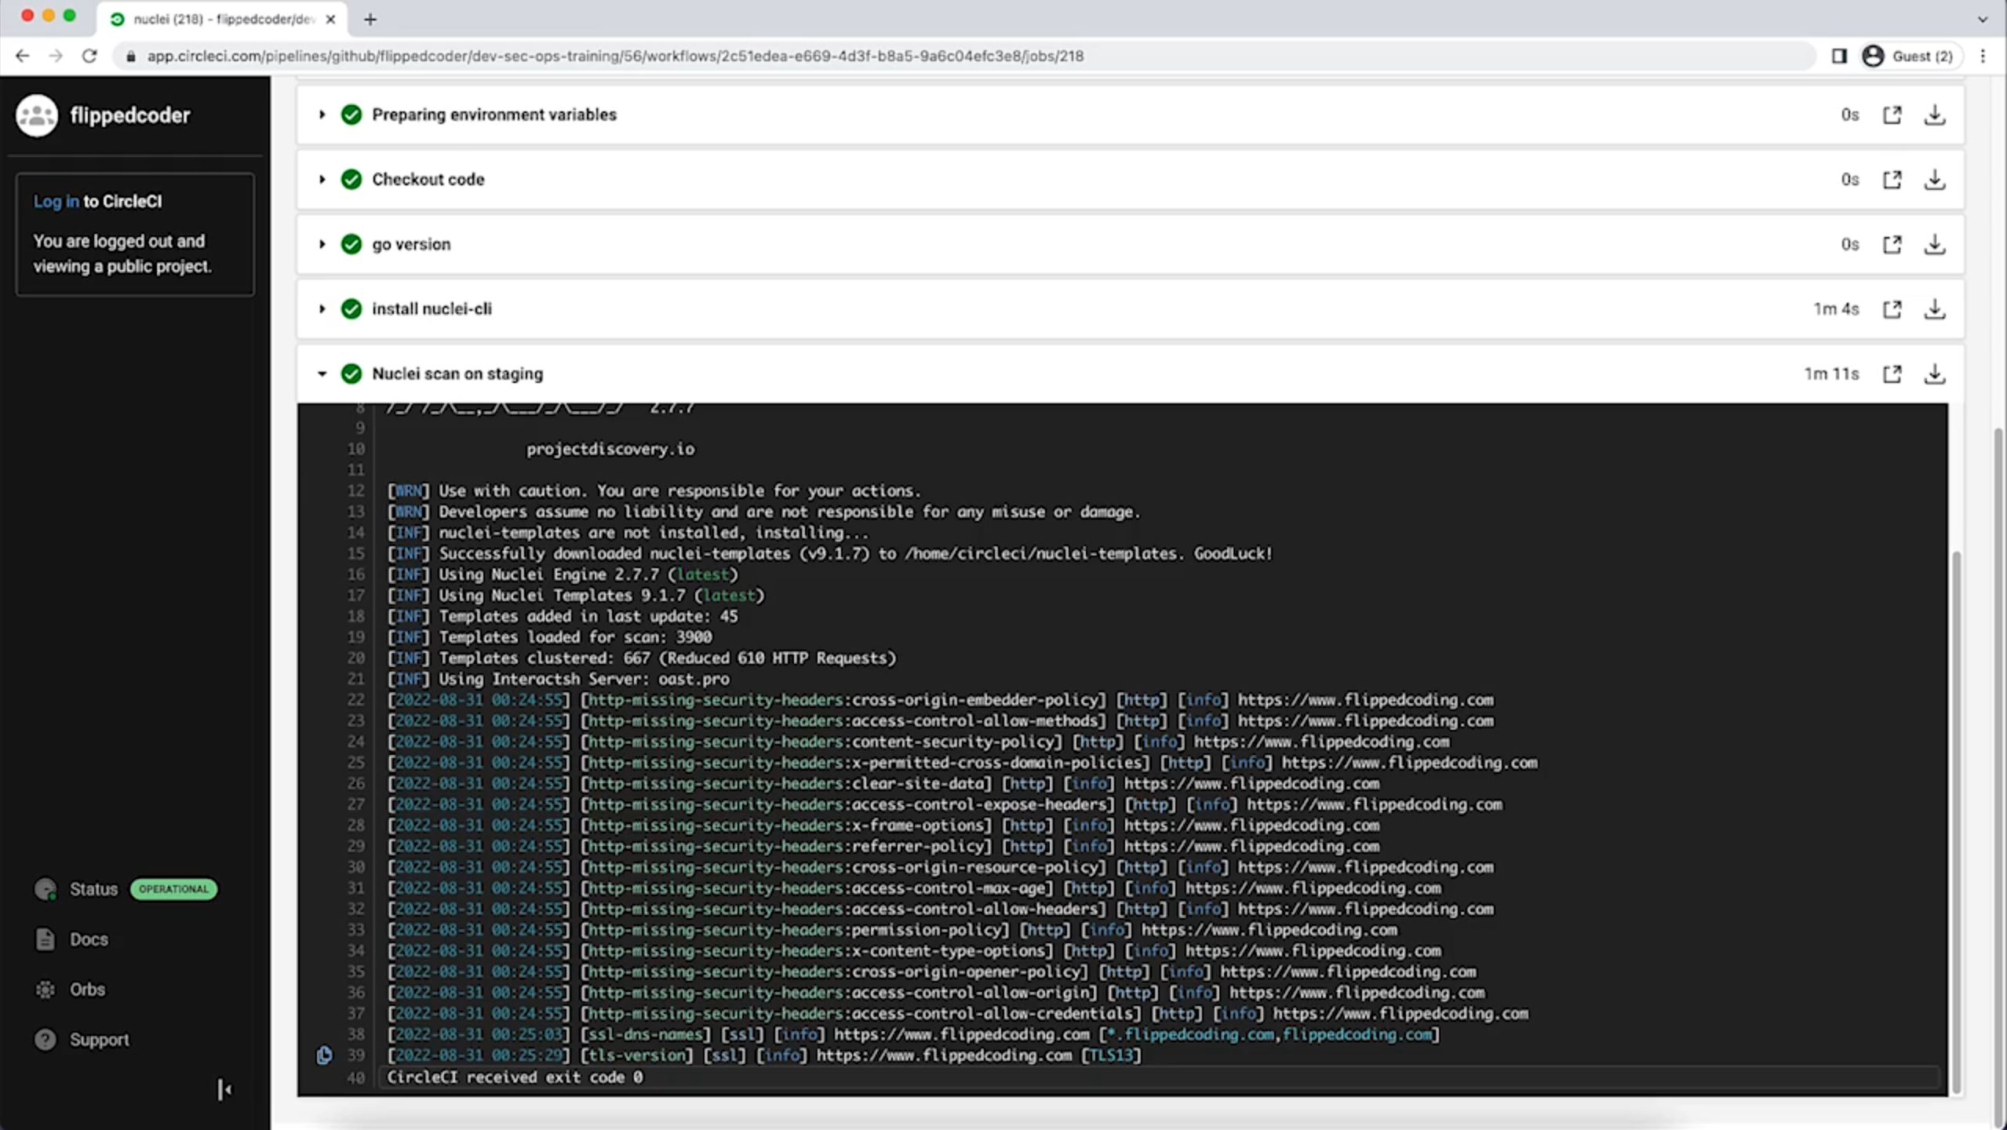Expand the Checkout code step

click(322, 180)
